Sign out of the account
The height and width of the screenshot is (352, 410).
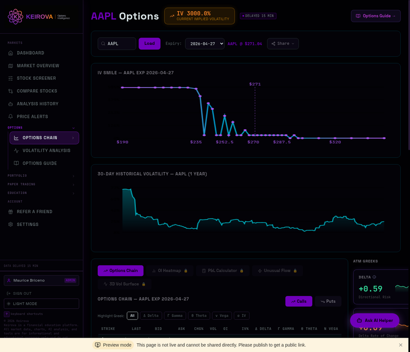click(22, 293)
